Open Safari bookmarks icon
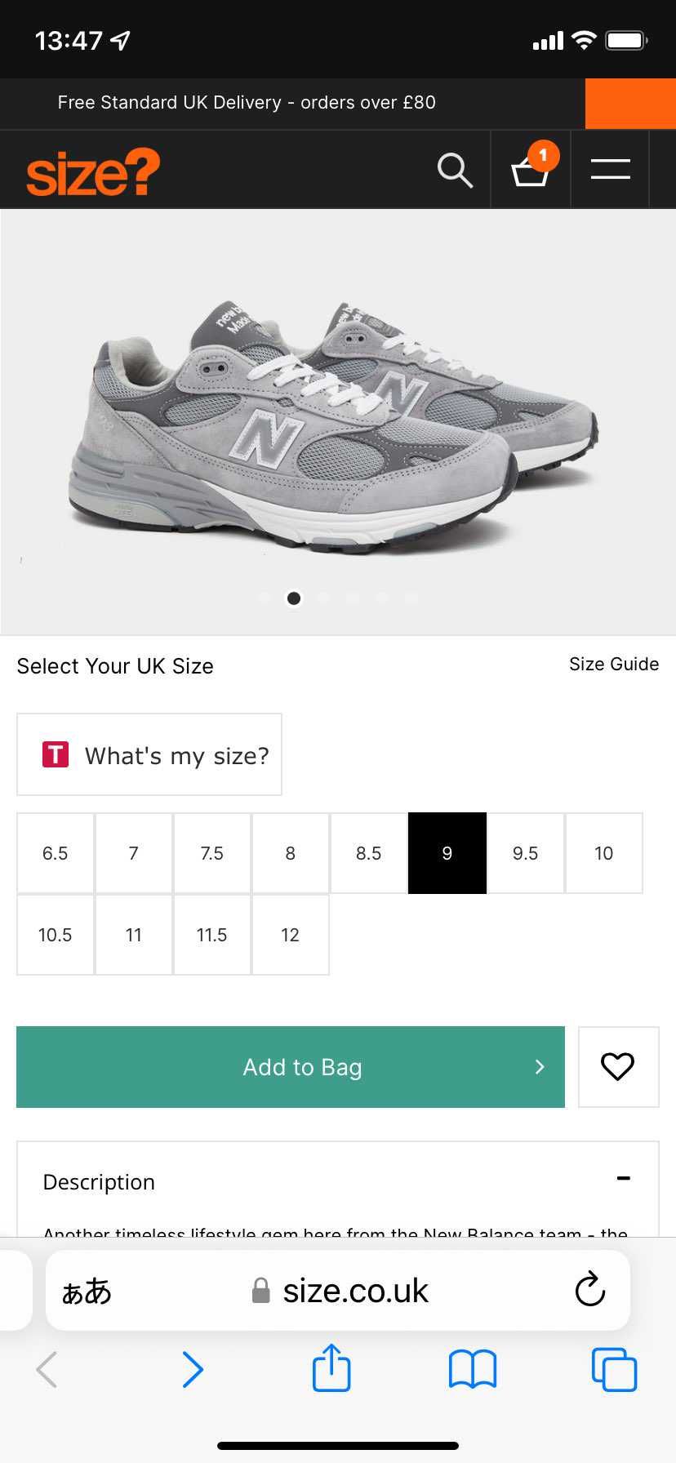Viewport: 676px width, 1463px height. coord(472,1370)
